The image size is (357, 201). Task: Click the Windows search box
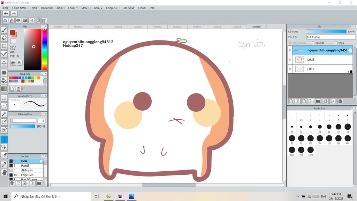[51, 196]
